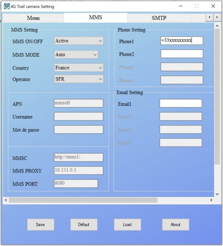Image resolution: width=223 pixels, height=246 pixels.
Task: Switch to the SMTP tab
Action: click(x=159, y=18)
